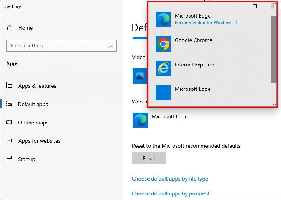
Task: Open Choose default apps by file type
Action: point(170,179)
